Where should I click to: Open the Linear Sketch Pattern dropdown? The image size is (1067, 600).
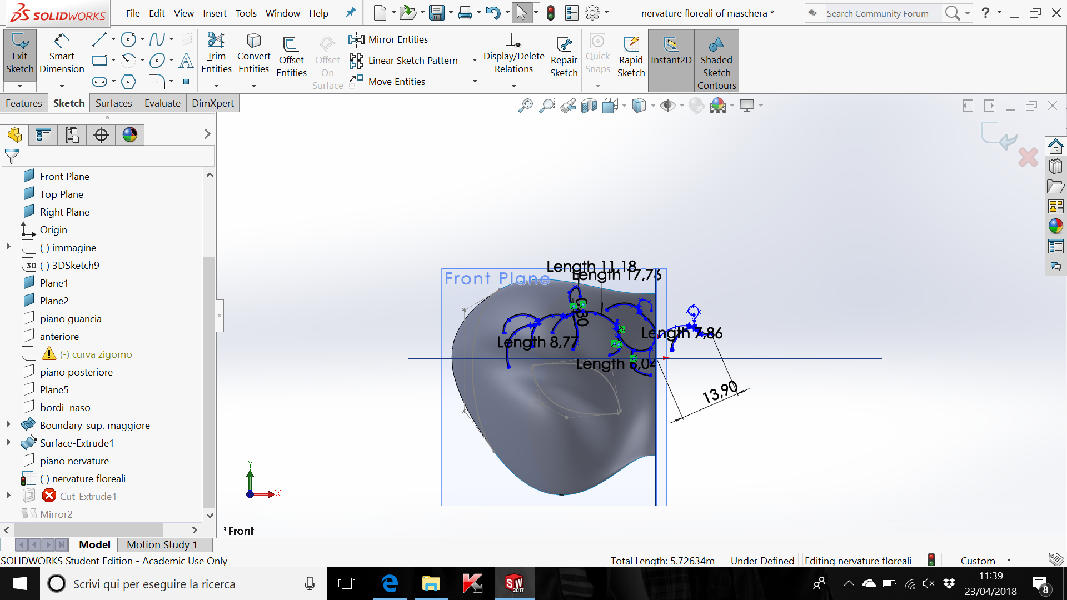[474, 60]
